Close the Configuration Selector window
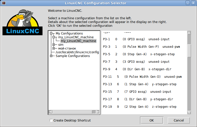 pos(193,3)
